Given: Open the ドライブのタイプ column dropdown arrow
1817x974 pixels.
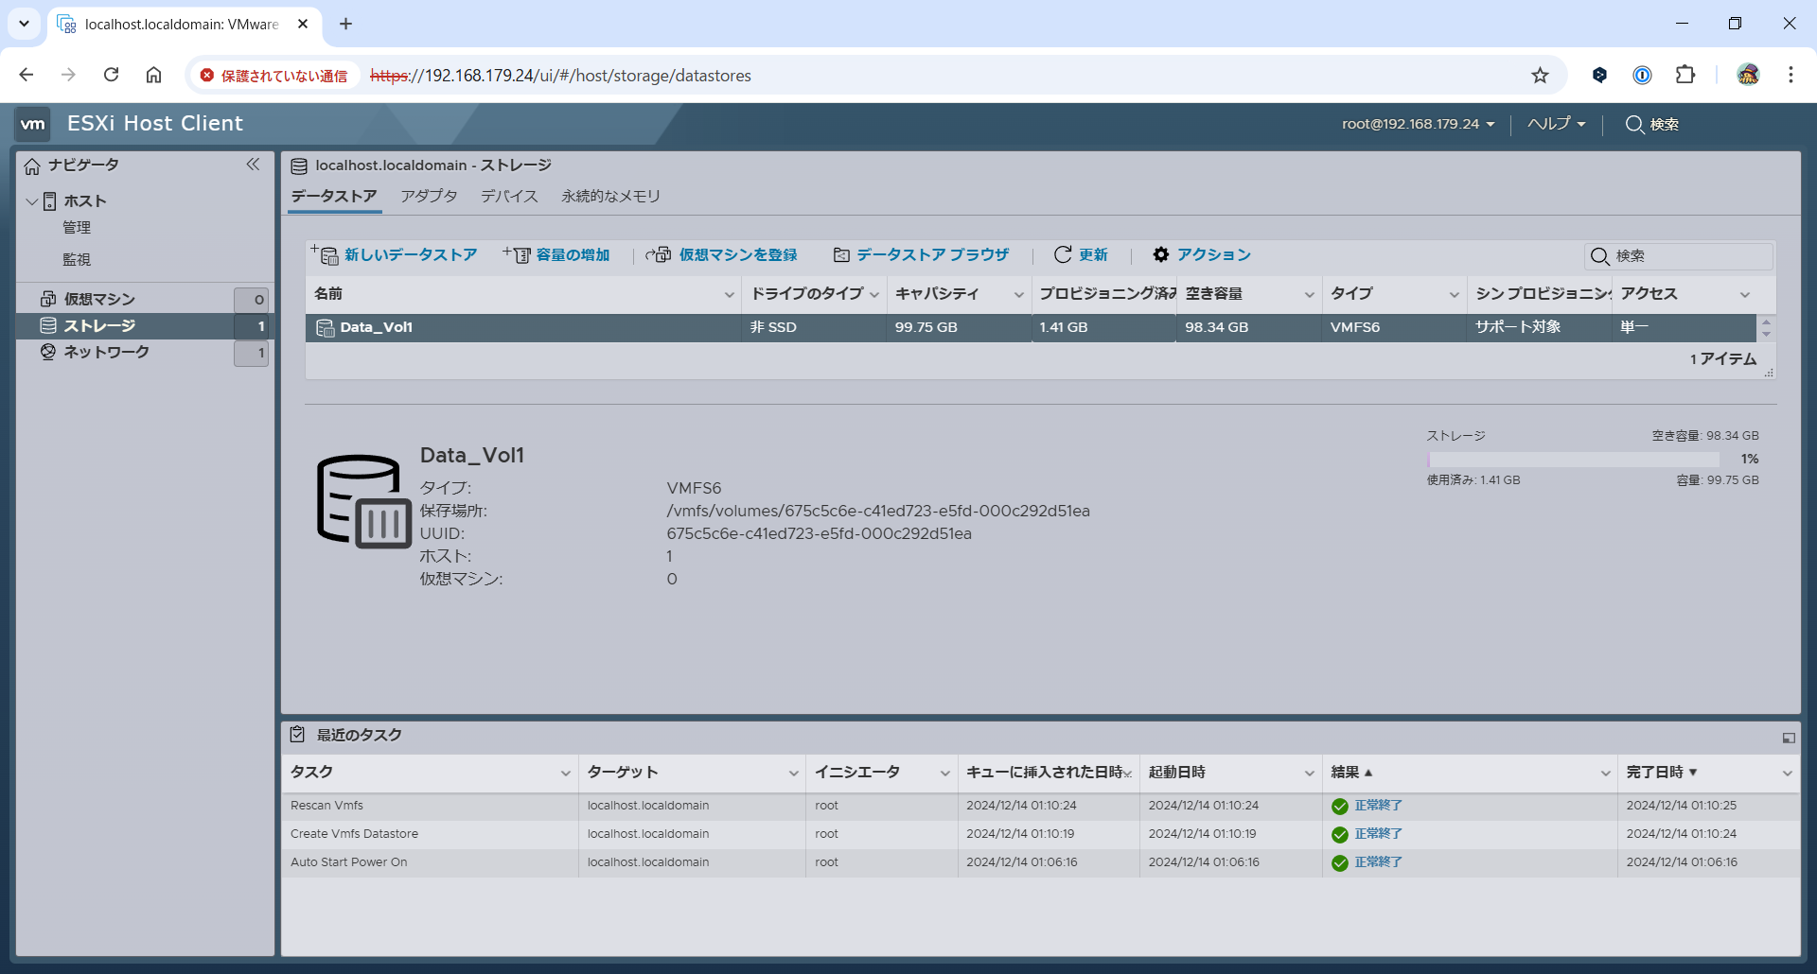Looking at the screenshot, I should [x=874, y=295].
